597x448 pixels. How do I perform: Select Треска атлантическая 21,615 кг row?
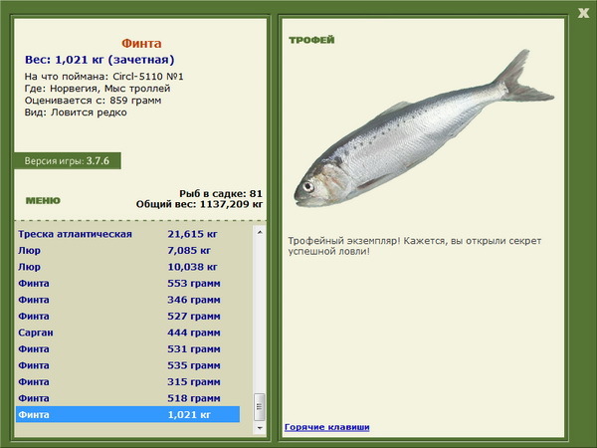128,234
